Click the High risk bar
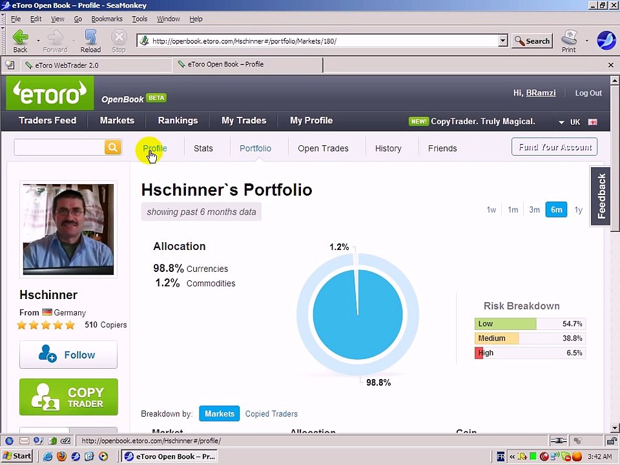 (530, 353)
